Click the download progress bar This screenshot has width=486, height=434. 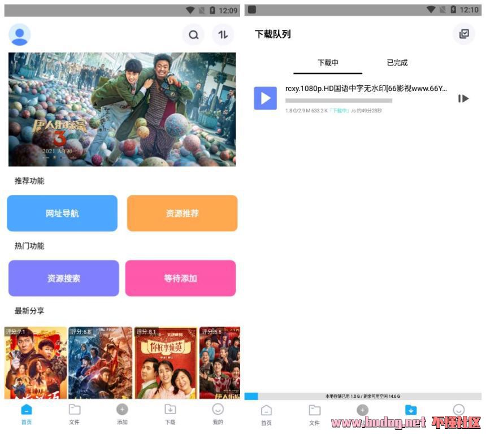click(339, 101)
